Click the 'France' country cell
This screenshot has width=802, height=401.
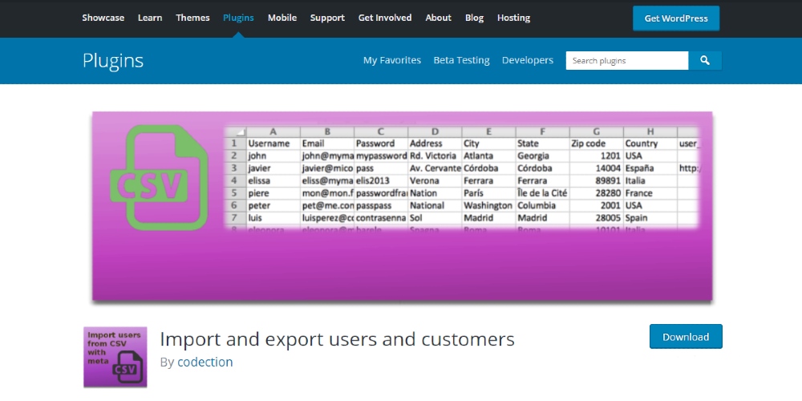click(650, 193)
